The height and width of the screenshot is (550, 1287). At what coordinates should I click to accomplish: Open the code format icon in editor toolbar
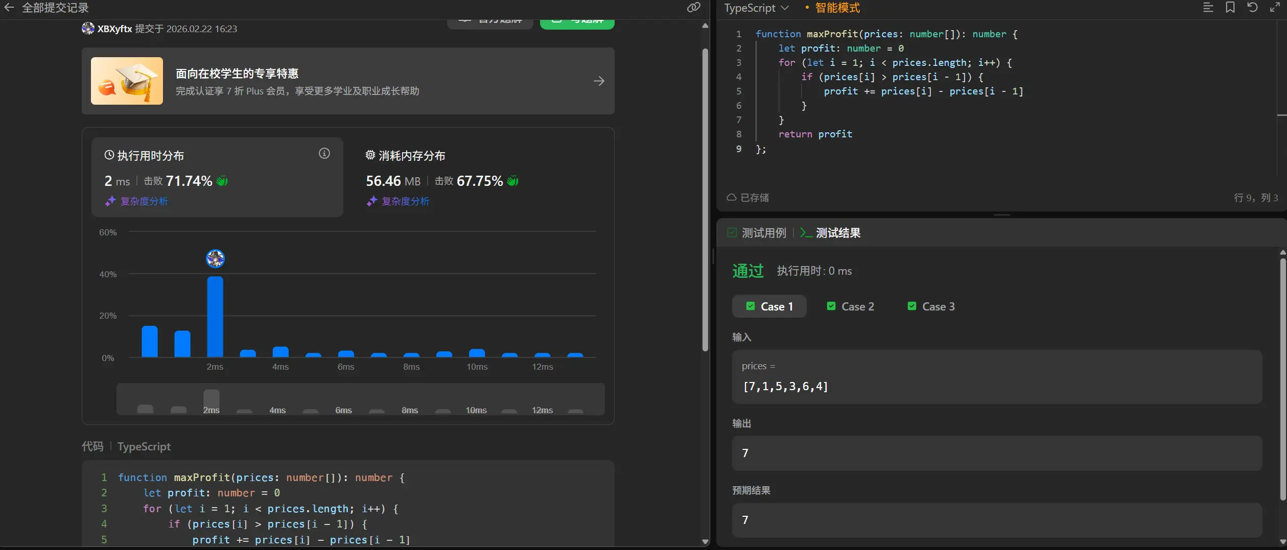[1208, 8]
